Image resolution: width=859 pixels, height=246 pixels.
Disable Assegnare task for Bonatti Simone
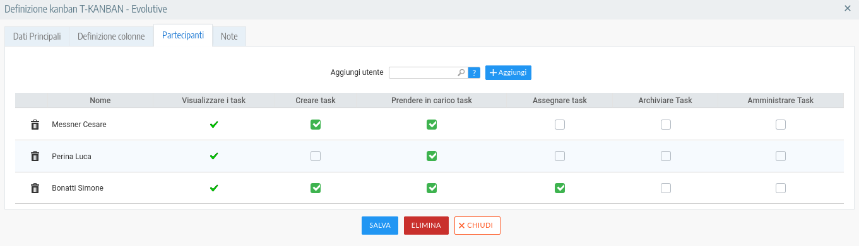(x=560, y=188)
